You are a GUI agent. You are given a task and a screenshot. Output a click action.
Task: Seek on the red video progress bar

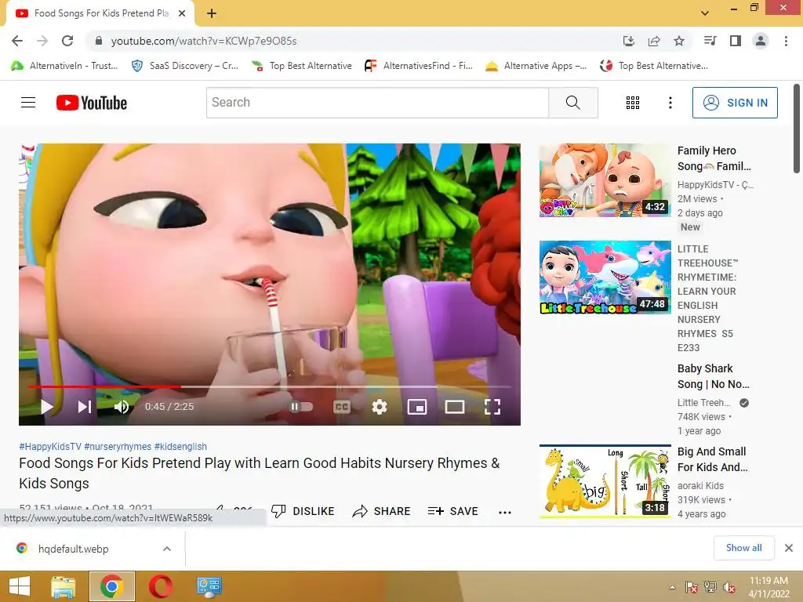click(x=270, y=387)
